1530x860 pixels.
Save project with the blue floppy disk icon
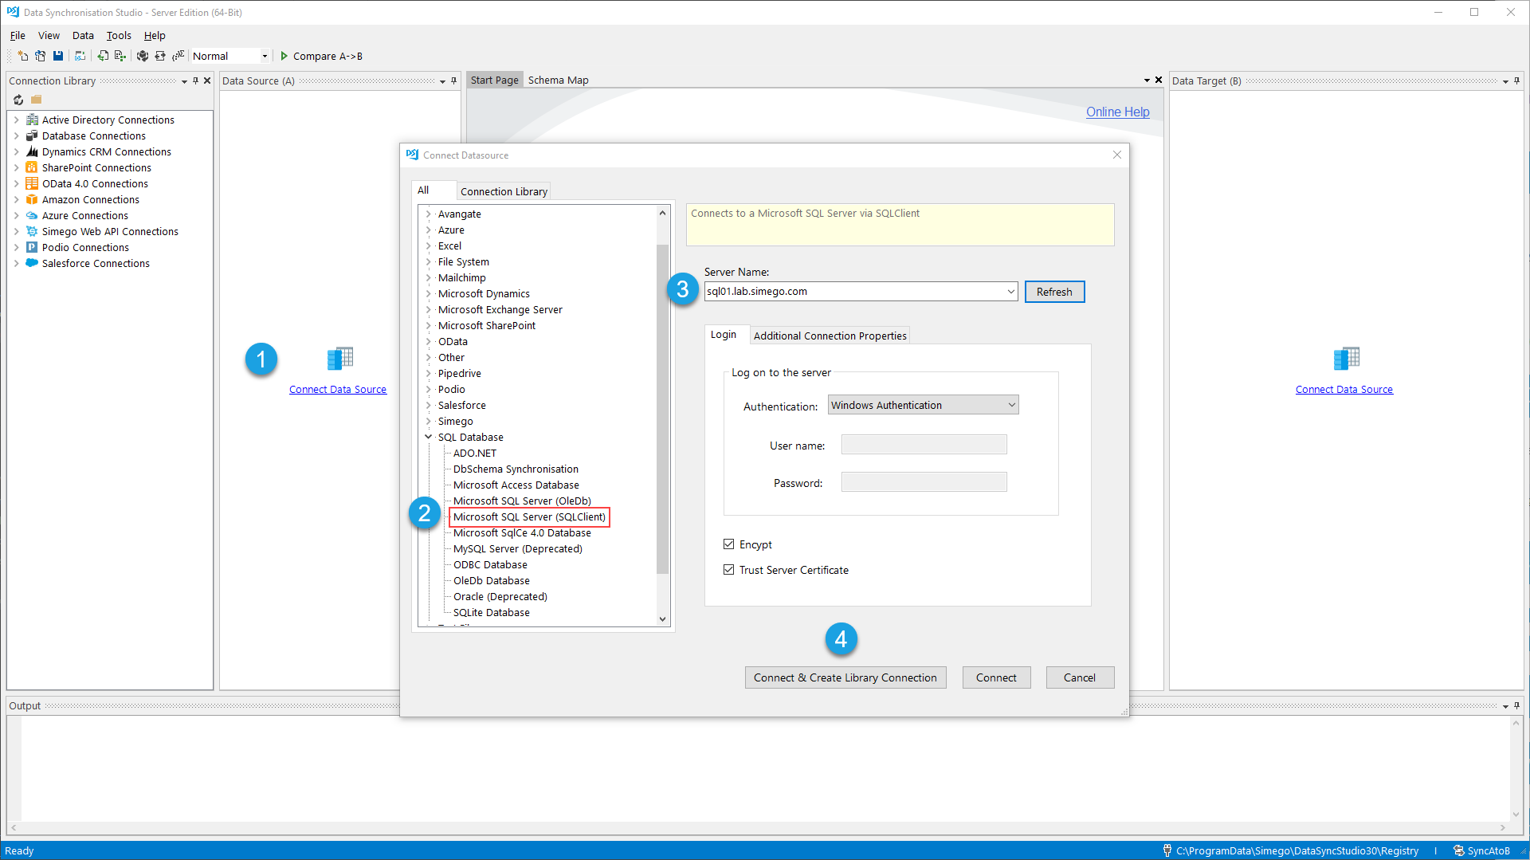click(x=58, y=56)
